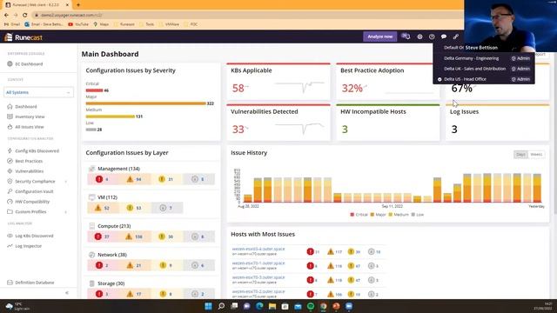The height and width of the screenshot is (313, 557).
Task: Open a new browser tab
Action: tap(78, 5)
